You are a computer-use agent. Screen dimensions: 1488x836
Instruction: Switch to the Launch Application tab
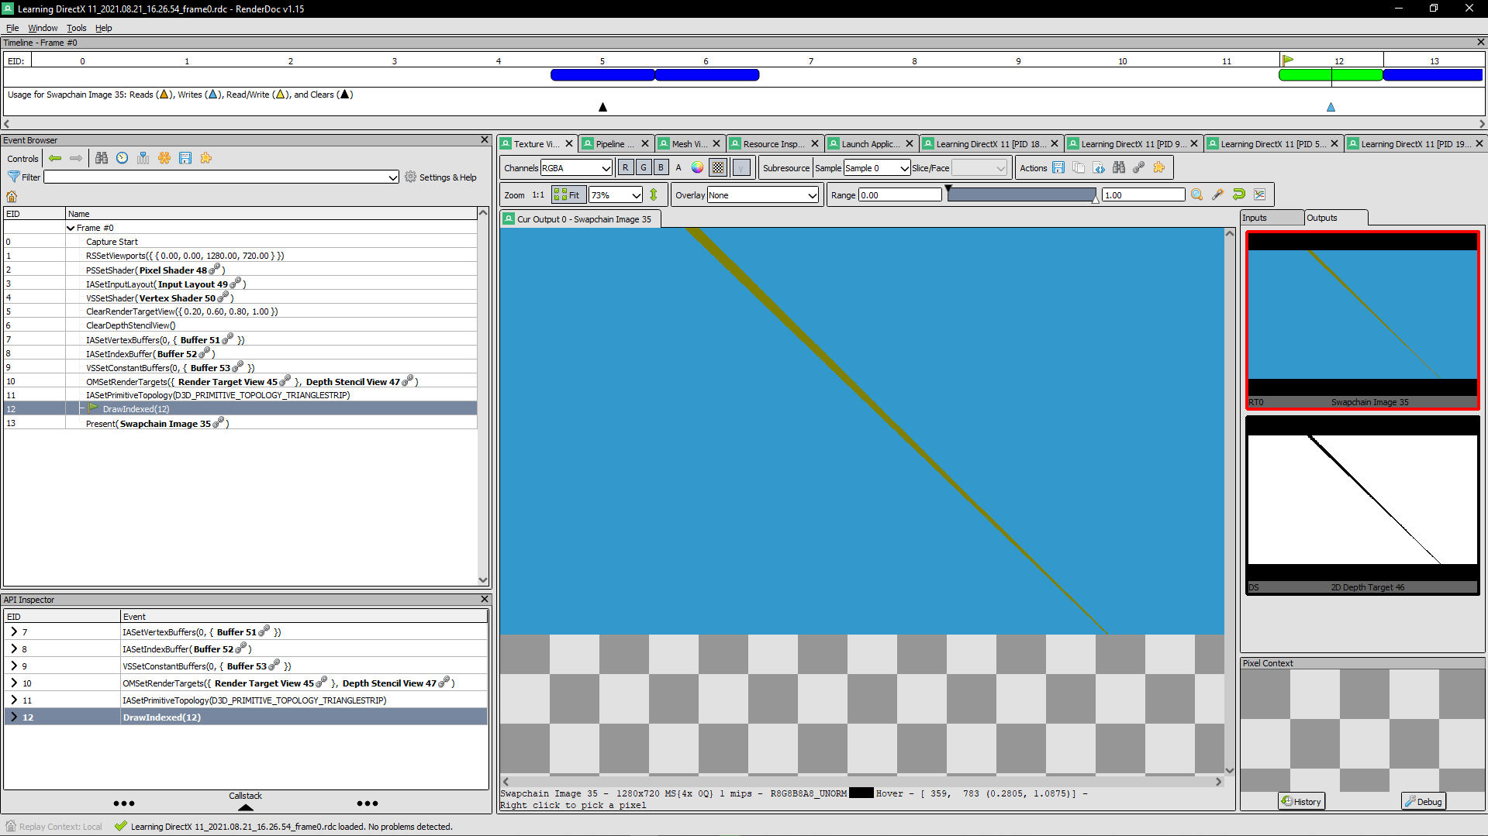tap(870, 144)
